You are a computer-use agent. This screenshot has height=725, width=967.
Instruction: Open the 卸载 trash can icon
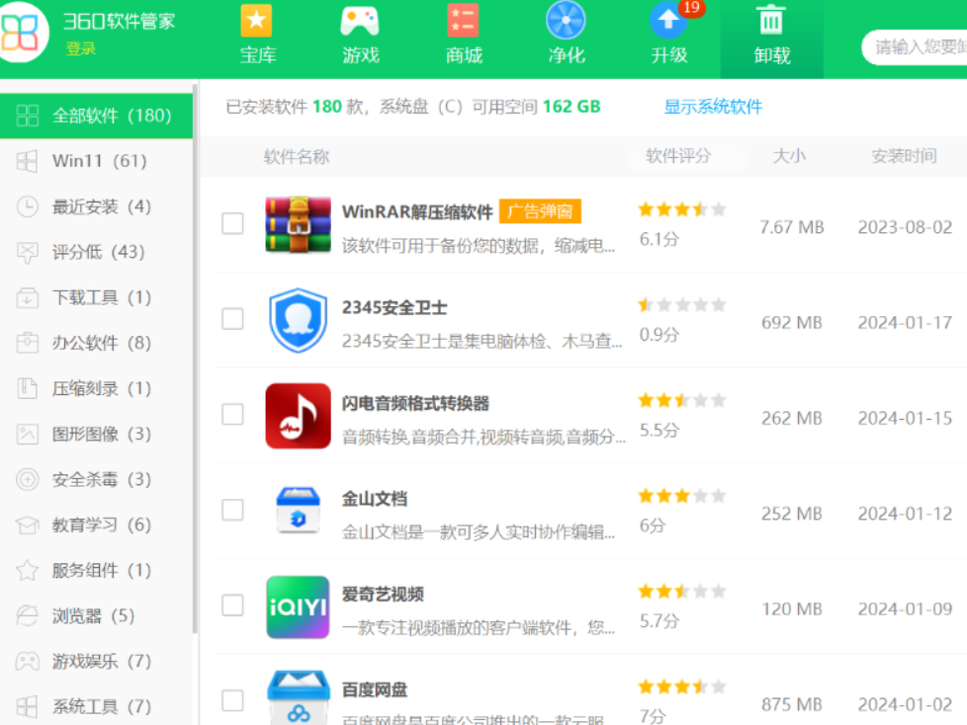click(x=771, y=21)
